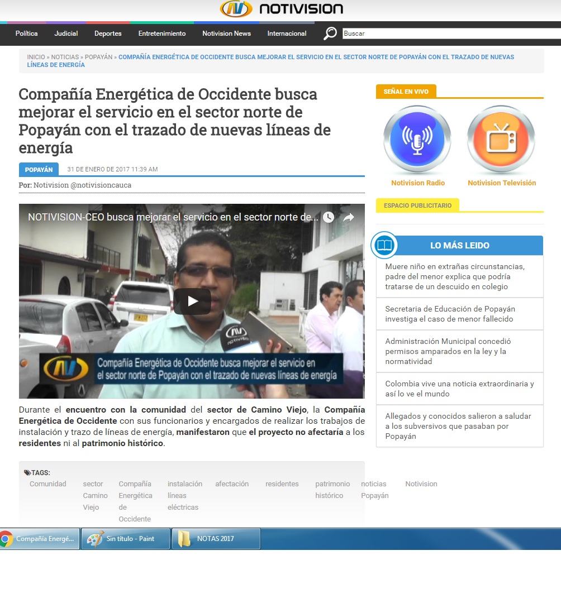Viewport: 561px width, 603px height.
Task: Click the LO MÁS LEIDO header
Action: (x=460, y=245)
